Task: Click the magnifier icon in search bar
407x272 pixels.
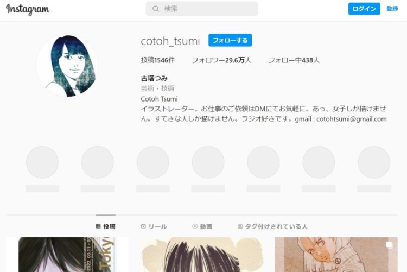Action: pos(156,9)
